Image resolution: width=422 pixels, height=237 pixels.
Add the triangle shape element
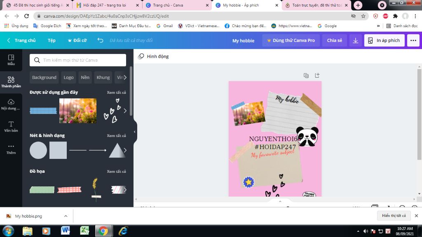click(x=117, y=150)
